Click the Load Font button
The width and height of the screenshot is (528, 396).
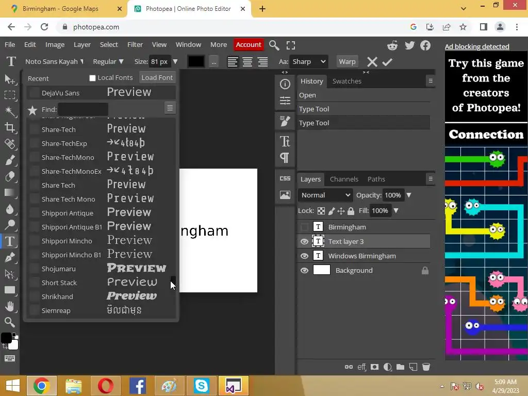157,78
